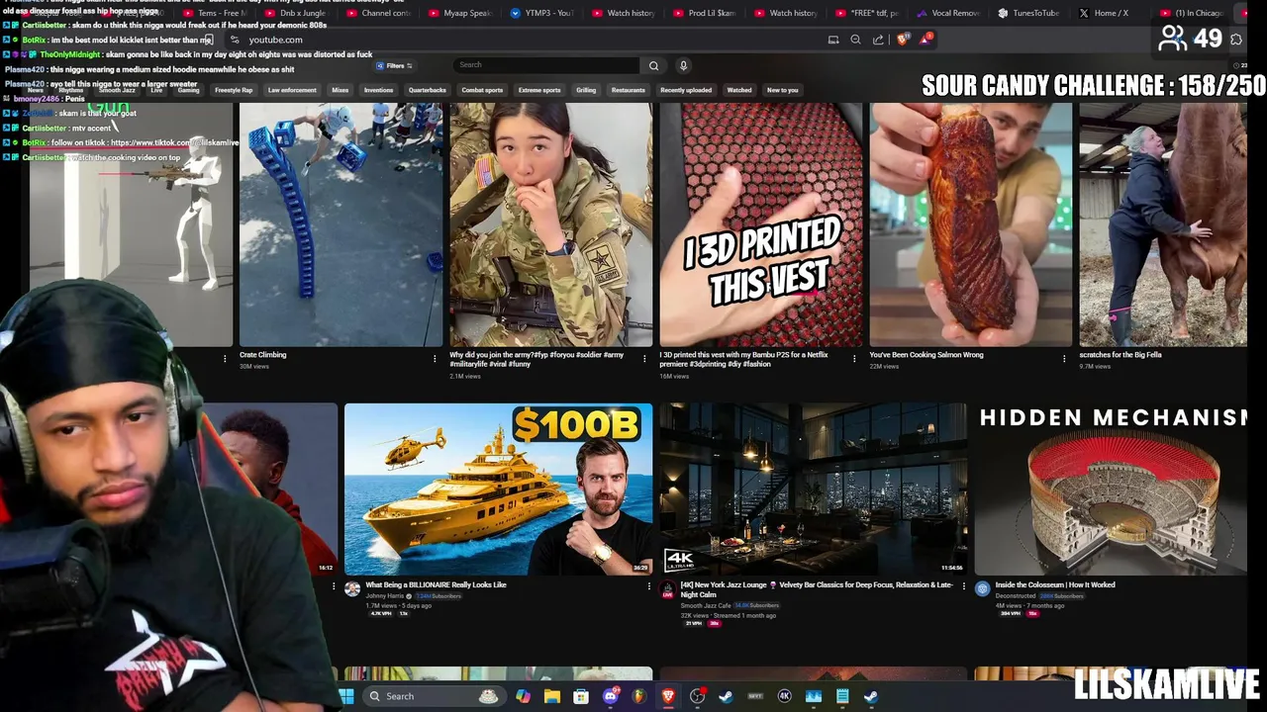The height and width of the screenshot is (712, 1267).
Task: Open the I 3D Printed This Vest thumbnail
Action: tap(760, 224)
